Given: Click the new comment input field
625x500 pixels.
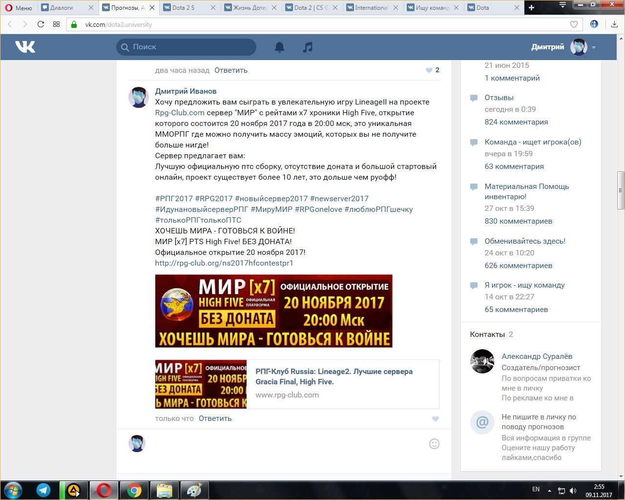Looking at the screenshot, I should pyautogui.click(x=288, y=444).
